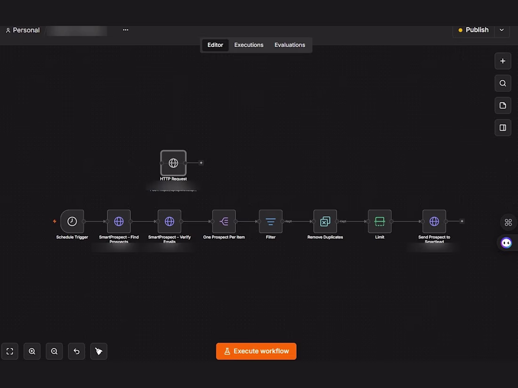Publish the workflow
518x388 pixels.
pyautogui.click(x=474, y=30)
